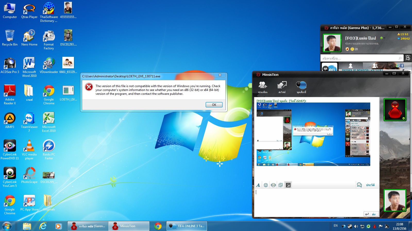
Task: Click OK in the compatibility error dialog
Action: click(214, 105)
